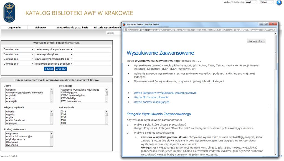Select AWF-Magazyn location
The height and width of the screenshot is (161, 284).
[x=69, y=93]
